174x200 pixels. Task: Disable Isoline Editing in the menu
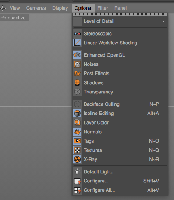tap(120, 113)
